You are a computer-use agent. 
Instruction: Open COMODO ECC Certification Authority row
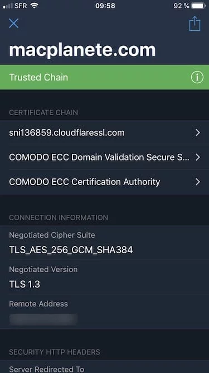click(x=105, y=182)
